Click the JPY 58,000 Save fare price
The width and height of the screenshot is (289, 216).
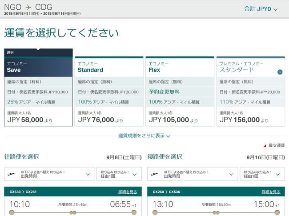click(x=30, y=120)
